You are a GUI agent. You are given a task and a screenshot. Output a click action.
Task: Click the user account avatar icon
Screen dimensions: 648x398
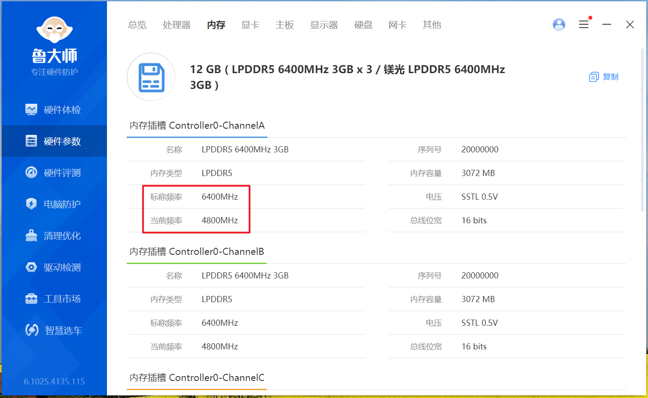(x=559, y=25)
